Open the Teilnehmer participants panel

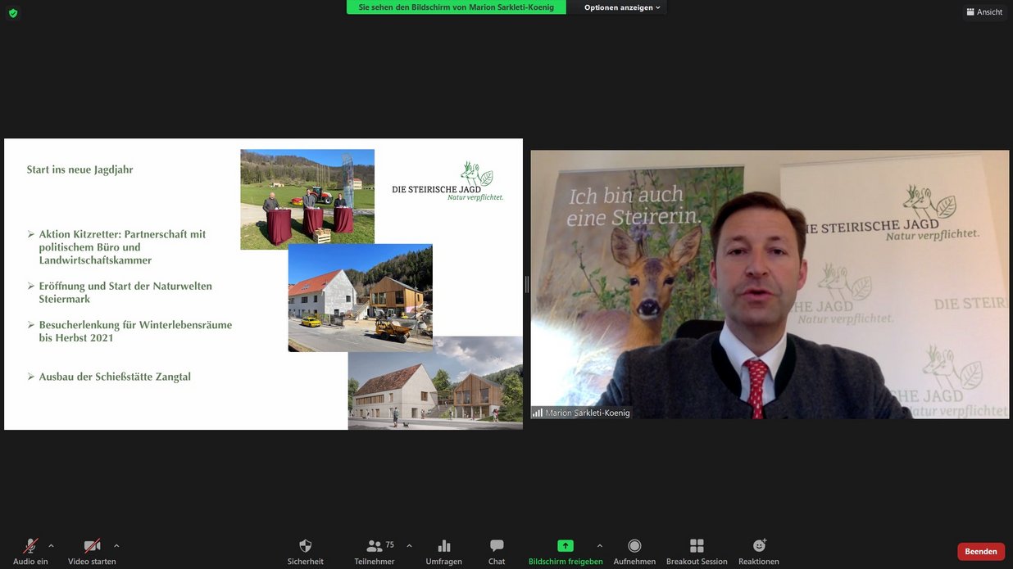[375, 546]
